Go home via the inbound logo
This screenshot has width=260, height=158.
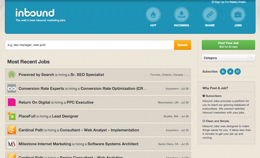(35, 13)
